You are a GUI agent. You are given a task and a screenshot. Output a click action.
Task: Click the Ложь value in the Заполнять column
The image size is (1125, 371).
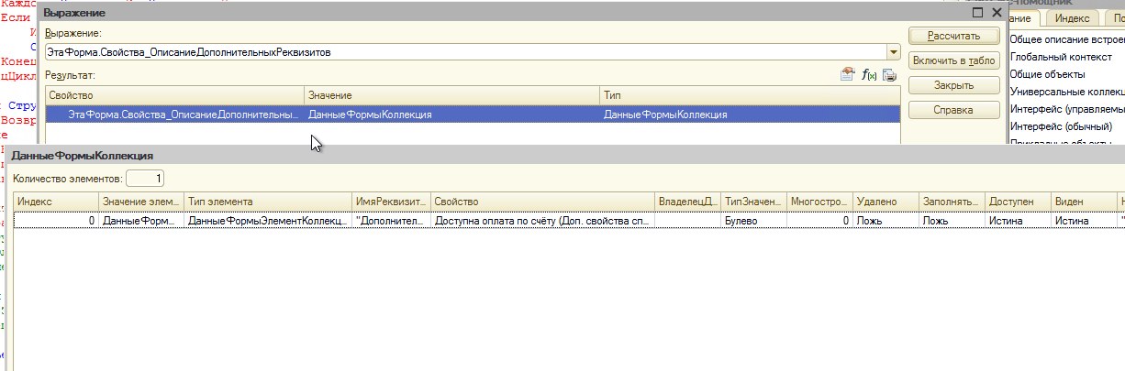coord(952,221)
